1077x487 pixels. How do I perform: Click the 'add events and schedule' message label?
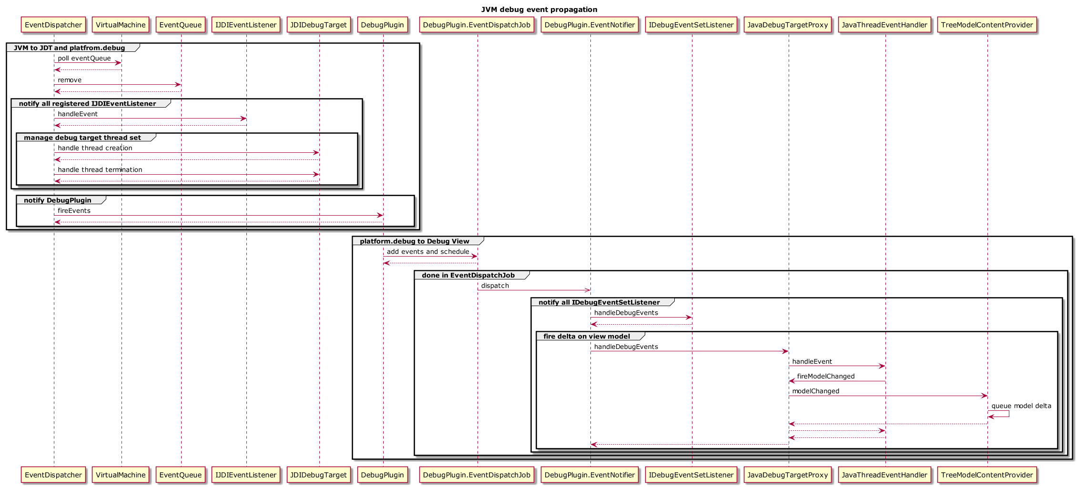(428, 251)
